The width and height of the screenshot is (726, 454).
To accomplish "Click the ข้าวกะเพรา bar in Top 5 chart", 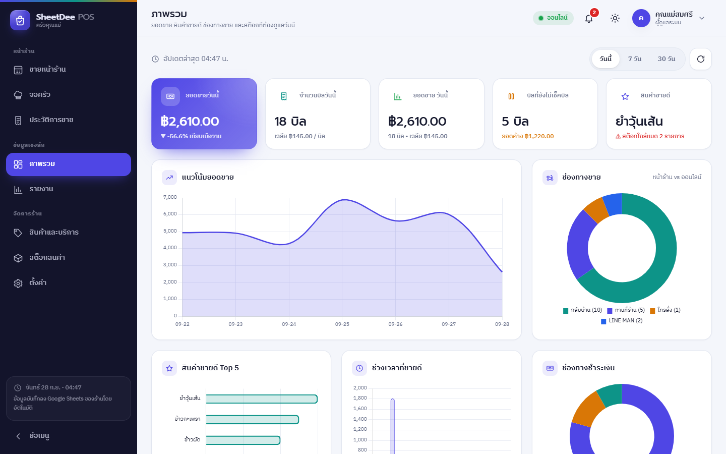I will coord(253,420).
